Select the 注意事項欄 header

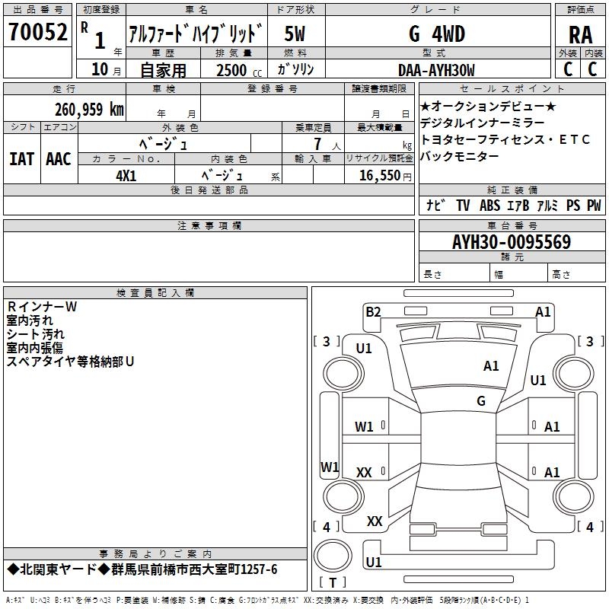[x=209, y=226]
